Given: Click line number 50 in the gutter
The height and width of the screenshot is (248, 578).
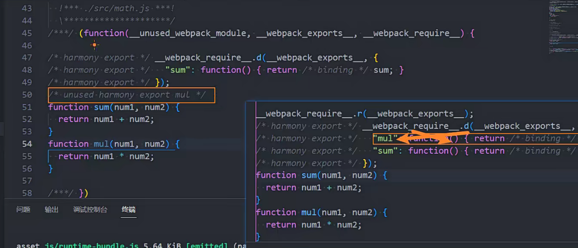Looking at the screenshot, I should [x=26, y=95].
